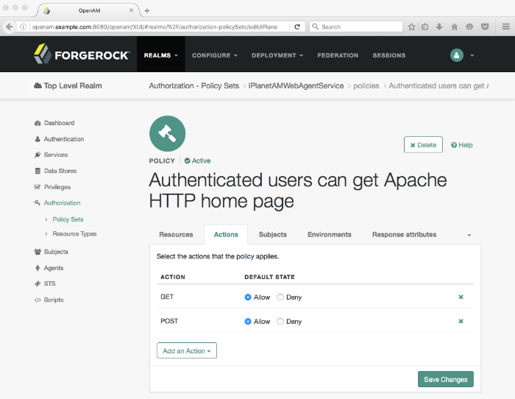Viewport: 515px width, 399px height.
Task: Click the Services plug icon
Action: 38,155
